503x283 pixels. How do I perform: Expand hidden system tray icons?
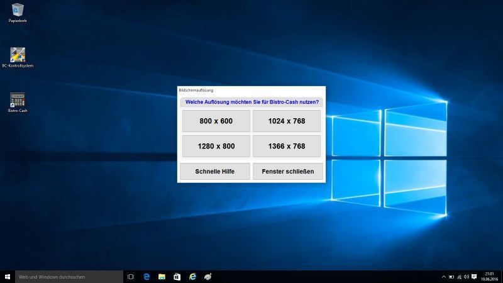pyautogui.click(x=444, y=277)
